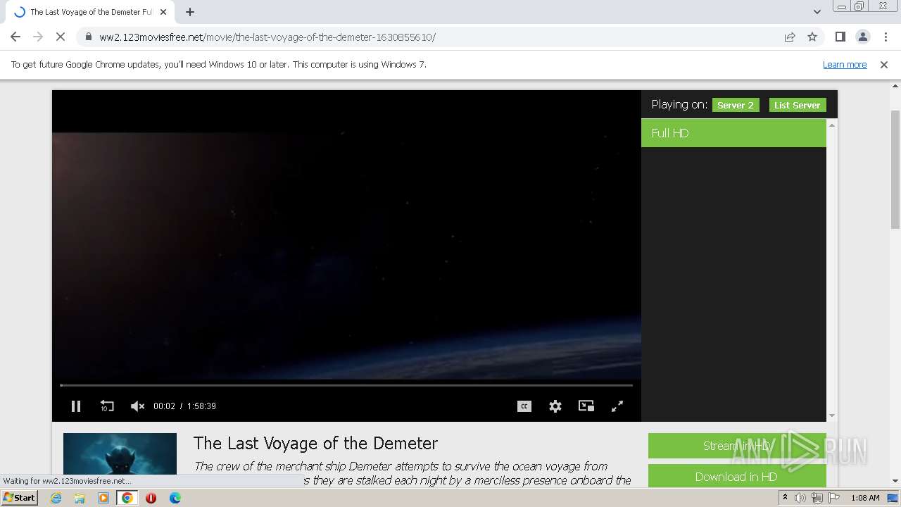Bookmark this tab with star
This screenshot has height=507, width=901.
coord(812,37)
